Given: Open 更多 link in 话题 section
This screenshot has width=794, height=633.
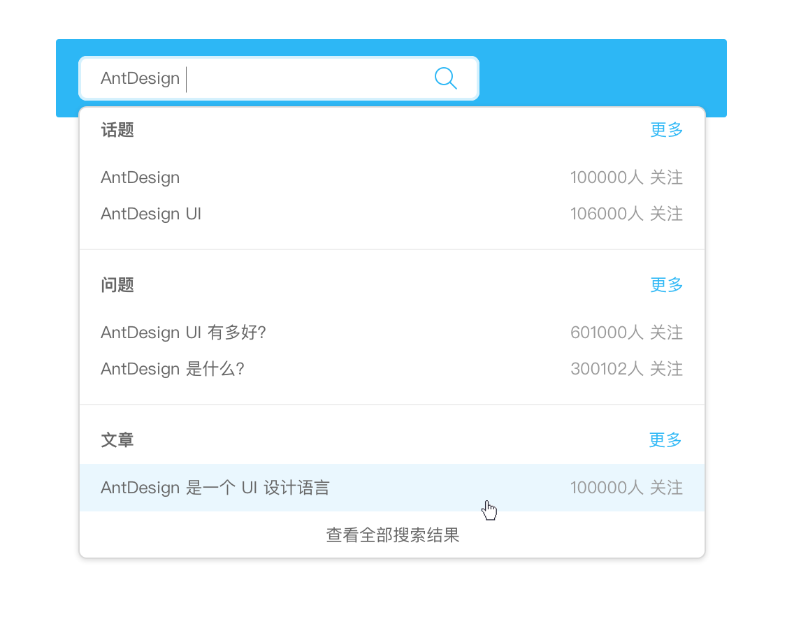Looking at the screenshot, I should pos(666,130).
